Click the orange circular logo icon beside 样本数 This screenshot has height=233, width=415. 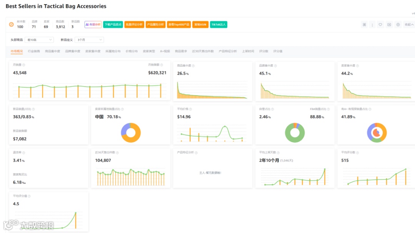pos(12,24)
